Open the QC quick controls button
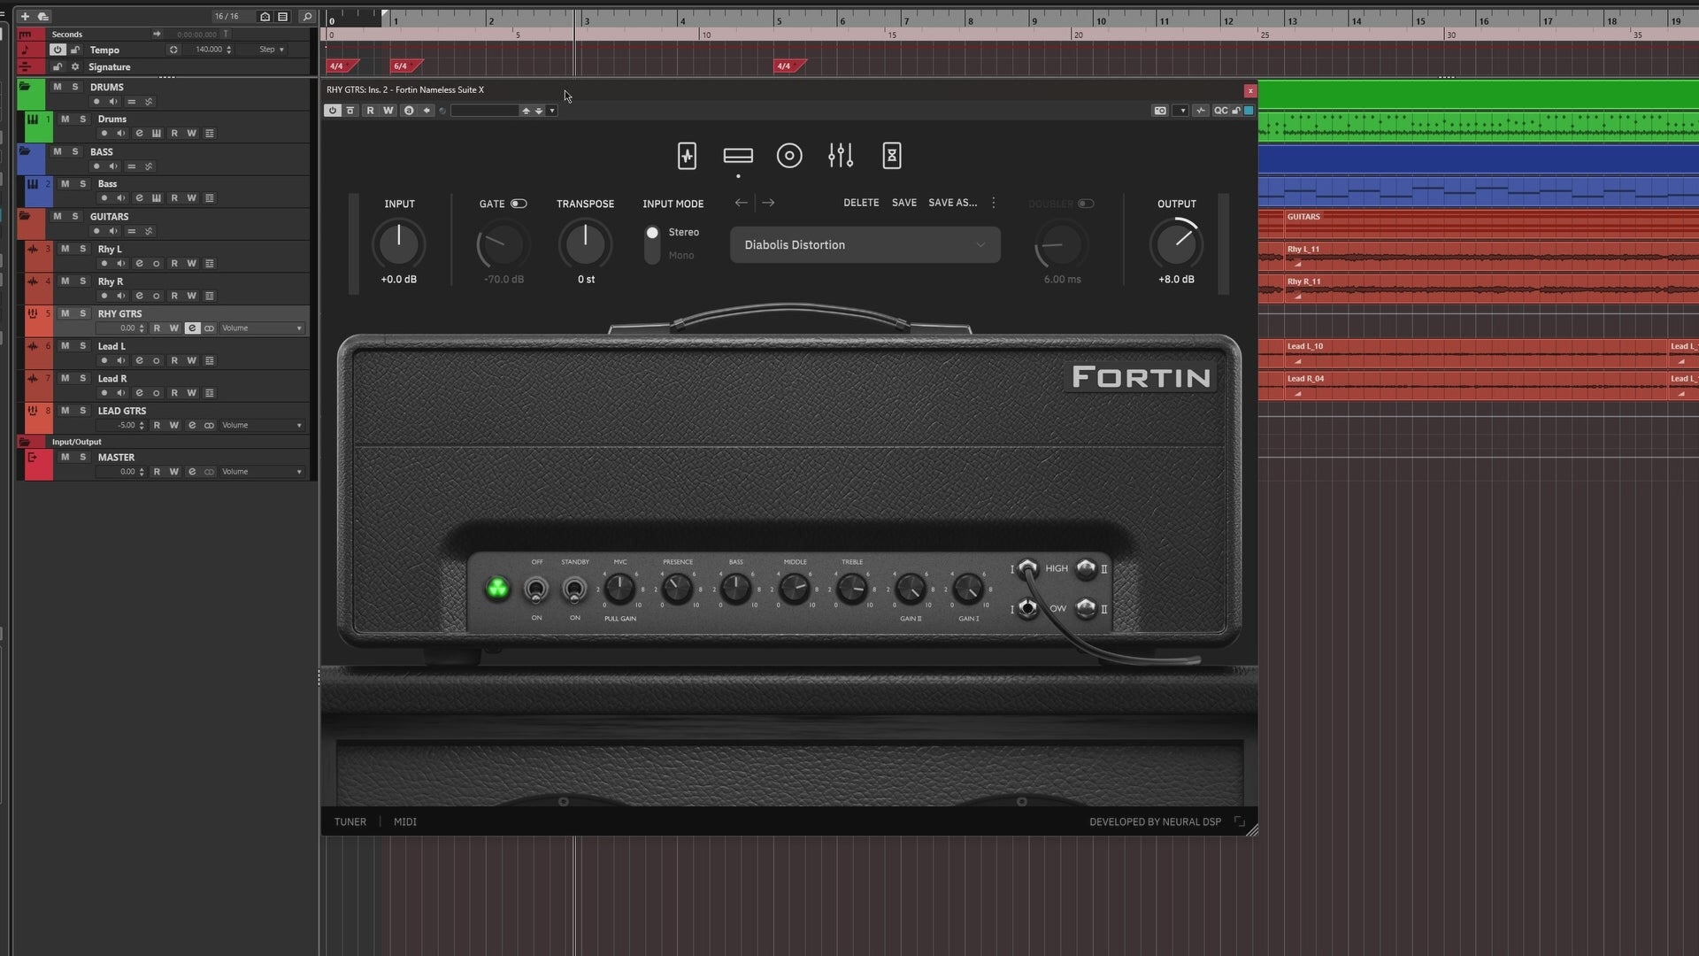This screenshot has height=956, width=1699. [1220, 111]
